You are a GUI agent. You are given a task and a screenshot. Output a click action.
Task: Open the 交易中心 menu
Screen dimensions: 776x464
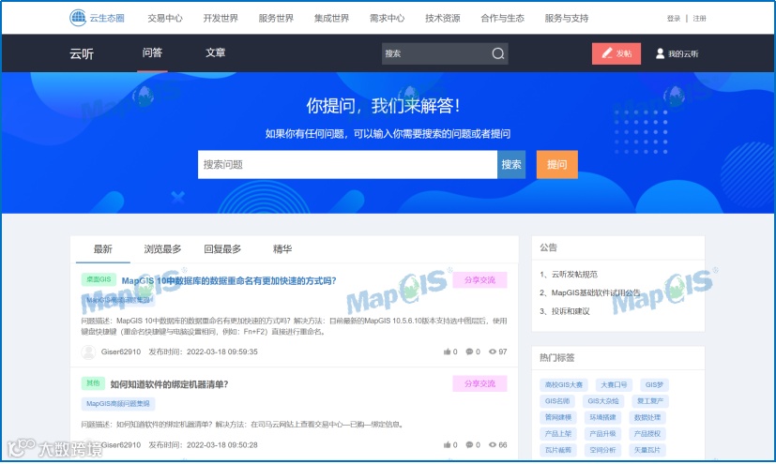[165, 19]
